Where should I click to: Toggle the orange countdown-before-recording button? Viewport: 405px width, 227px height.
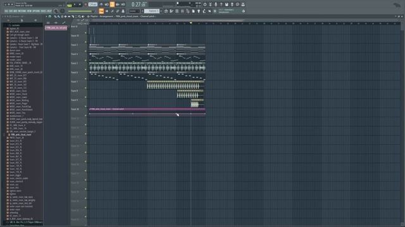coord(112,4)
